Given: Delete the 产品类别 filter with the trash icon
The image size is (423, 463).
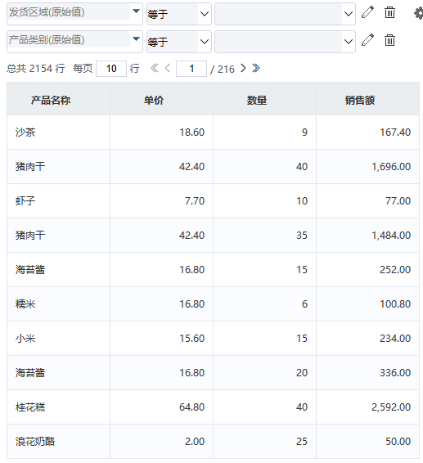Looking at the screenshot, I should (x=389, y=40).
